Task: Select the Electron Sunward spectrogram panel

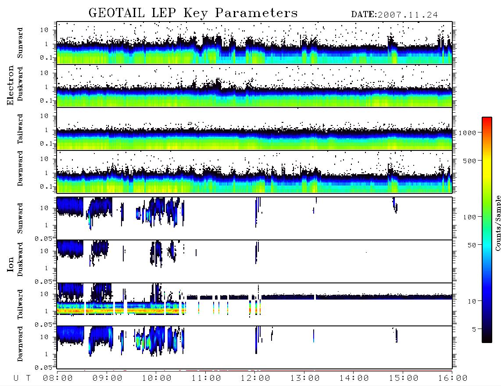Action: pos(254,43)
